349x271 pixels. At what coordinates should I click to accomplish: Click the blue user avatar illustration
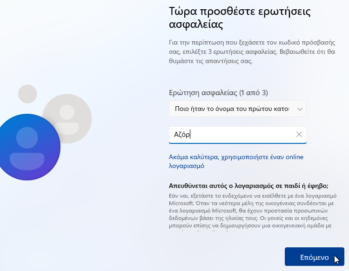click(x=27, y=147)
